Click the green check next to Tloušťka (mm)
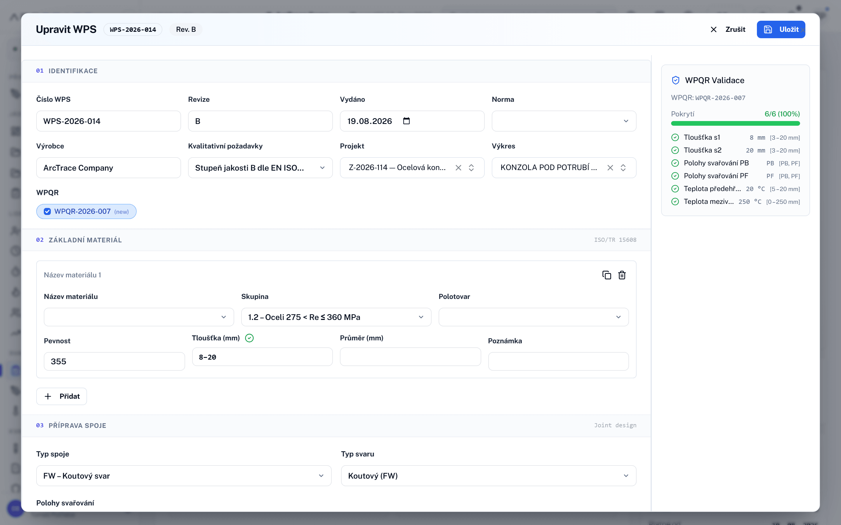This screenshot has width=841, height=525. (x=249, y=338)
